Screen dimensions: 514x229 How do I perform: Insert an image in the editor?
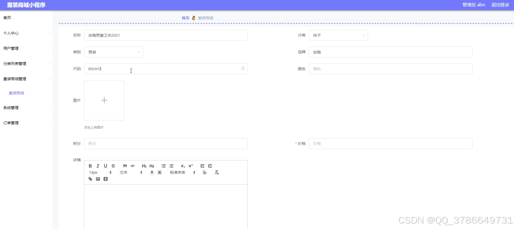(x=98, y=179)
